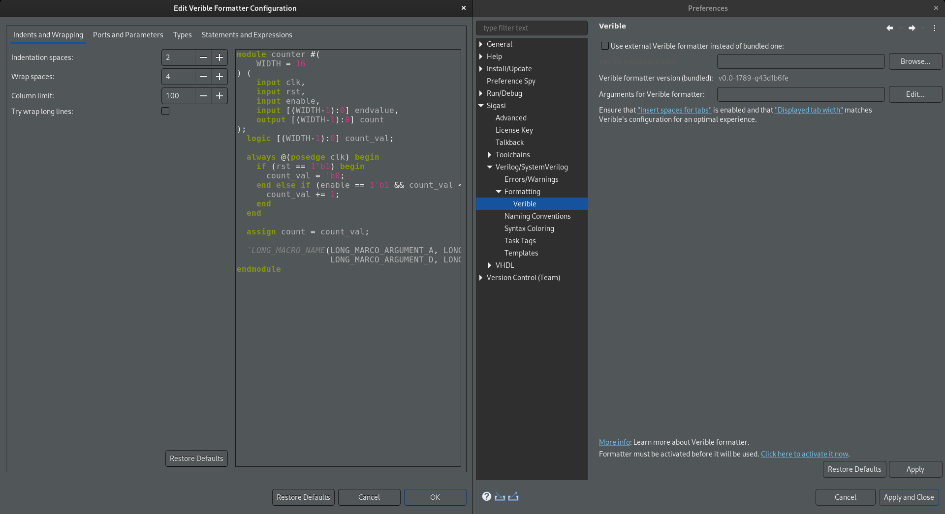Screen dimensions: 945x514
Task: Select Preference Spy in the tree
Action: 511,81
